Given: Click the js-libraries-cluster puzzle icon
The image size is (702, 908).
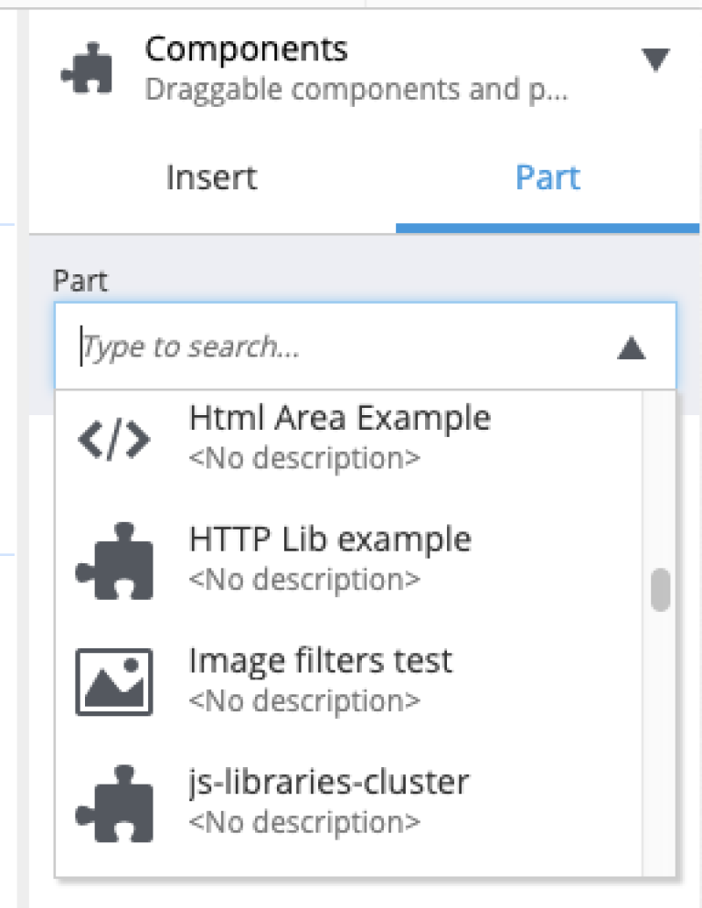Looking at the screenshot, I should point(114,803).
